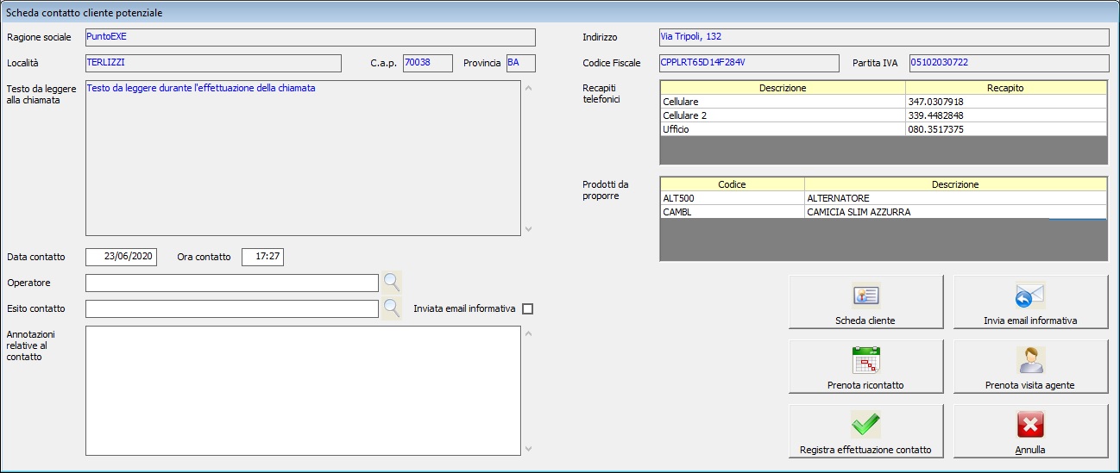Click phone number 080.3517375
Image resolution: width=1120 pixels, height=473 pixels.
pos(936,129)
